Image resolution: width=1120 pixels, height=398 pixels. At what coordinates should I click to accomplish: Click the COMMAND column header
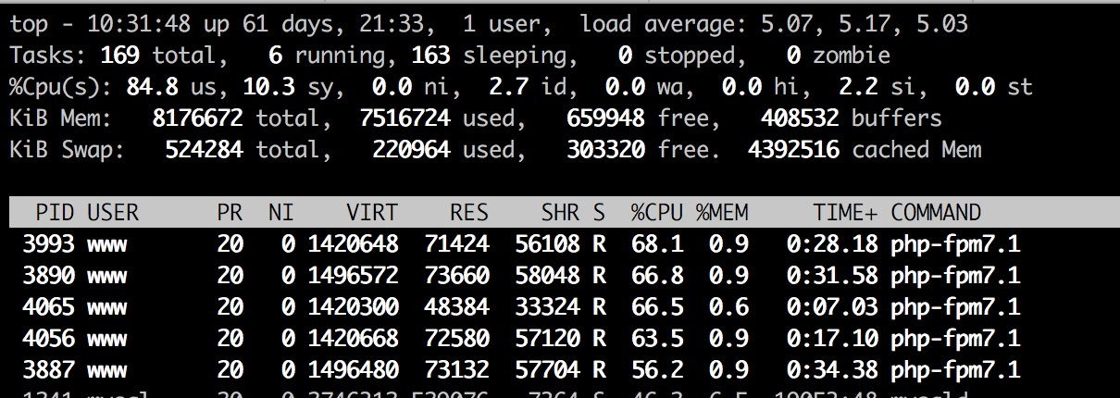tap(935, 213)
